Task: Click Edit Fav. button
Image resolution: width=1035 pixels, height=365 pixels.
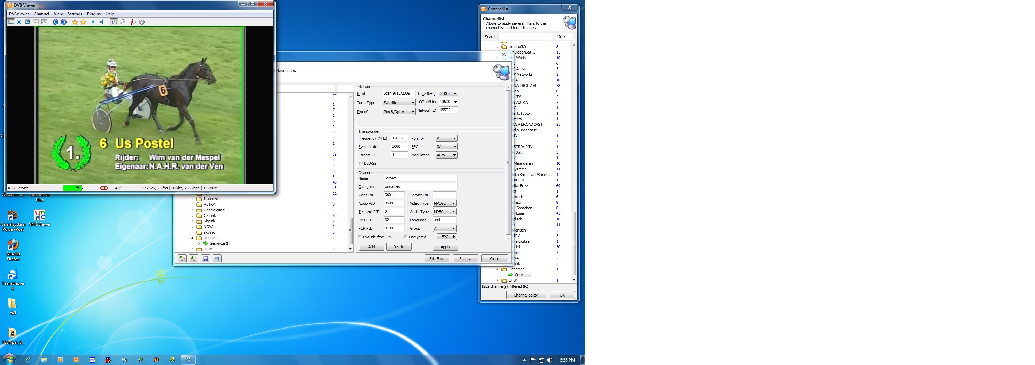Action: (x=437, y=259)
